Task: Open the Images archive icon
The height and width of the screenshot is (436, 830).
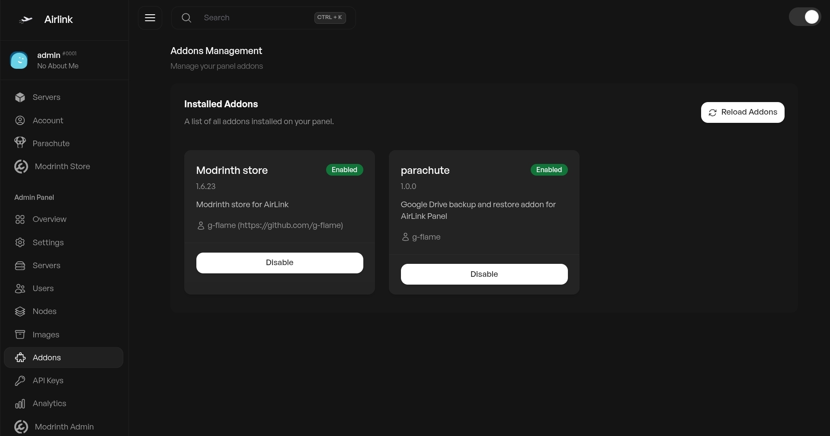Action: pos(20,335)
